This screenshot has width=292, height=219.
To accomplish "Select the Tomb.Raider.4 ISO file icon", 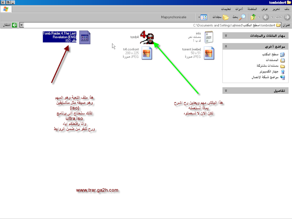I will point(85,38).
